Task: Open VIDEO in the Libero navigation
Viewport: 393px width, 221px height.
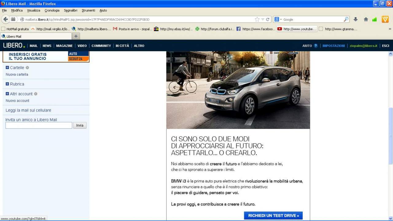Action: [x=82, y=46]
